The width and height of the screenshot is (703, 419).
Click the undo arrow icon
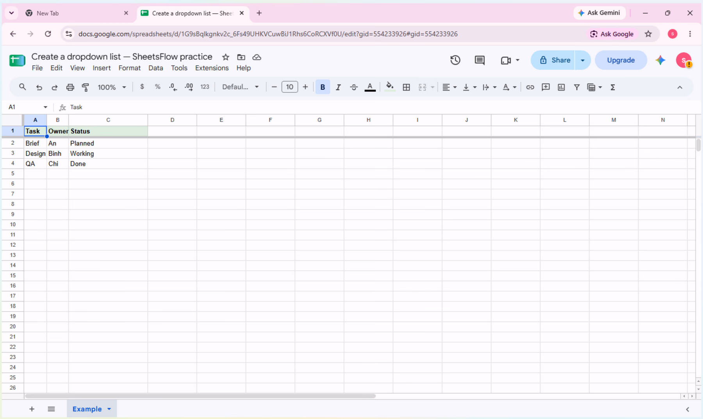tap(39, 87)
